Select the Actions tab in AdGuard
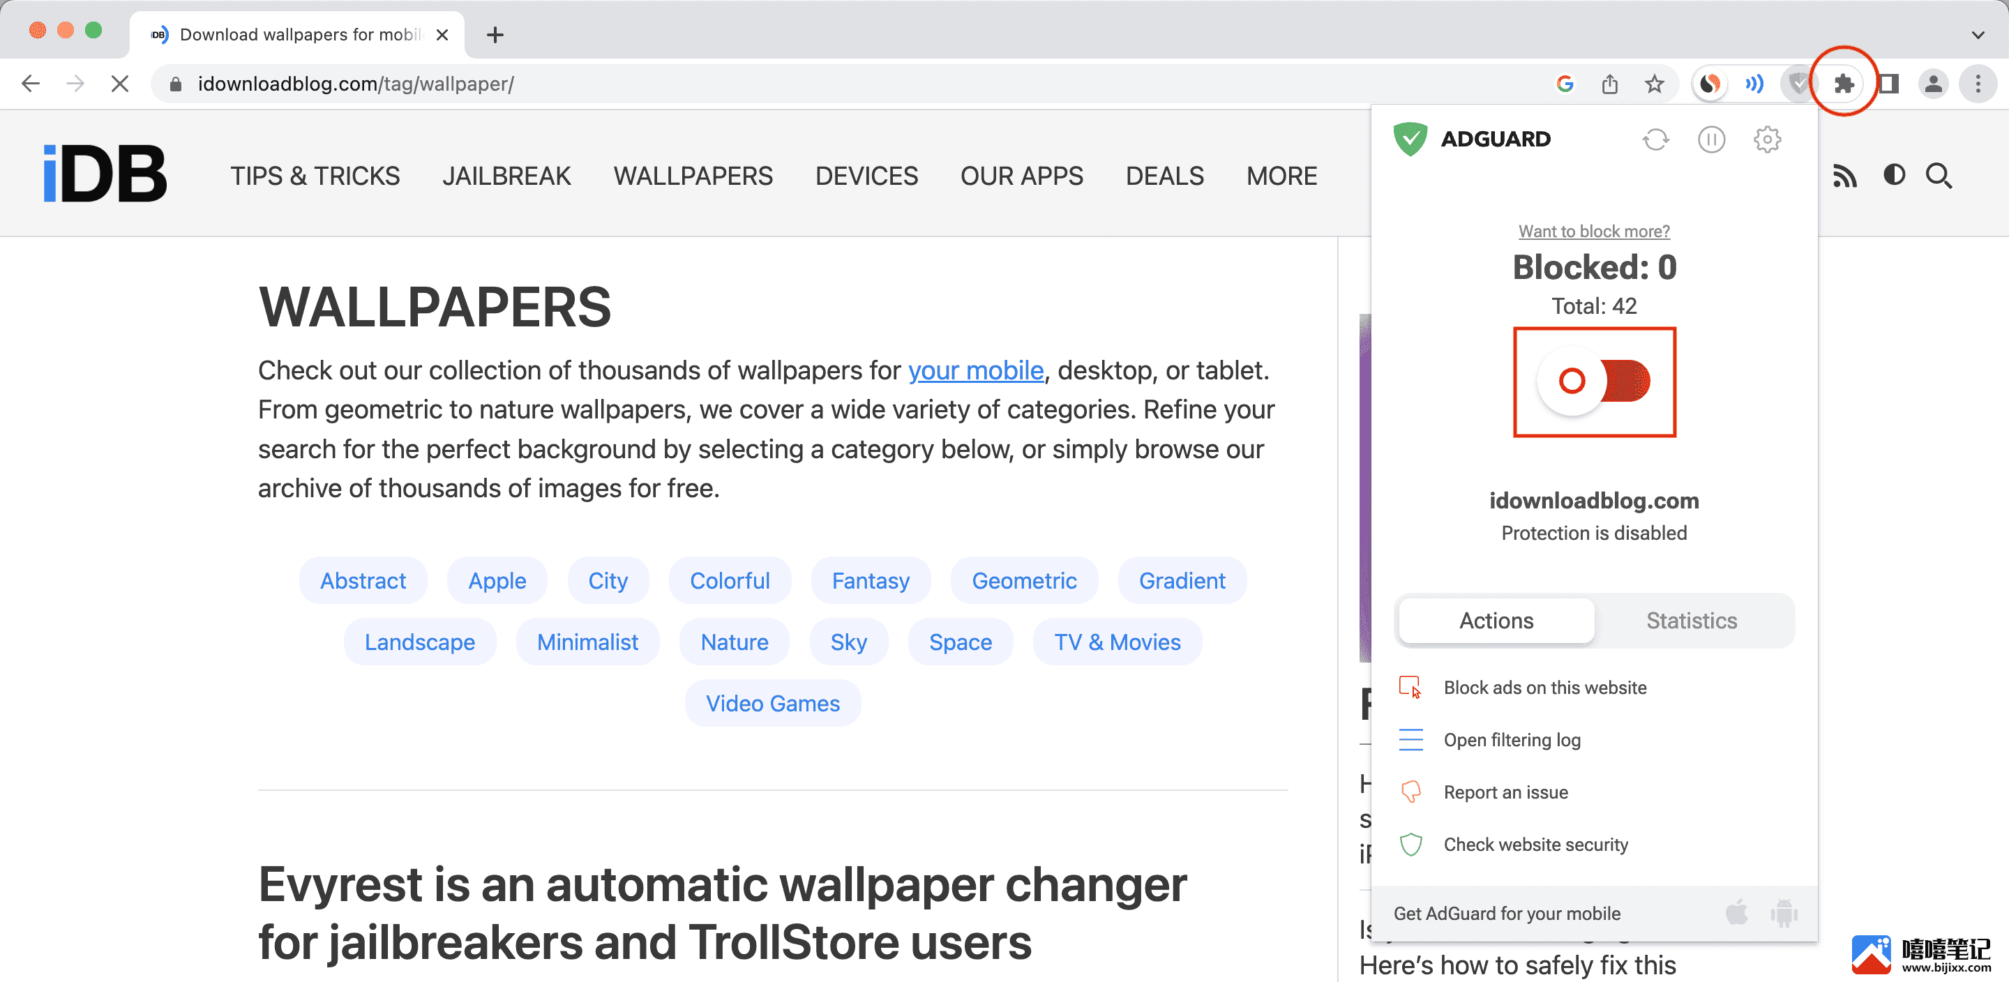This screenshot has height=982, width=2009. click(x=1496, y=621)
